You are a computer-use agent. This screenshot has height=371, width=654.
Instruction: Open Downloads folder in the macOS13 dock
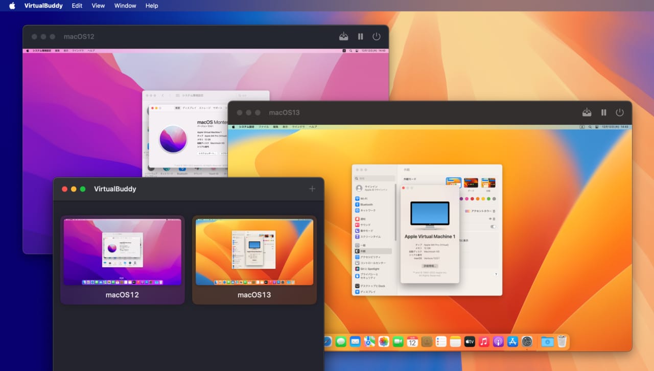pos(547,341)
